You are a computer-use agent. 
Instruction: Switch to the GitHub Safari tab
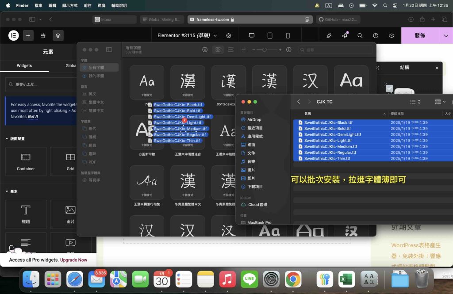click(x=338, y=19)
